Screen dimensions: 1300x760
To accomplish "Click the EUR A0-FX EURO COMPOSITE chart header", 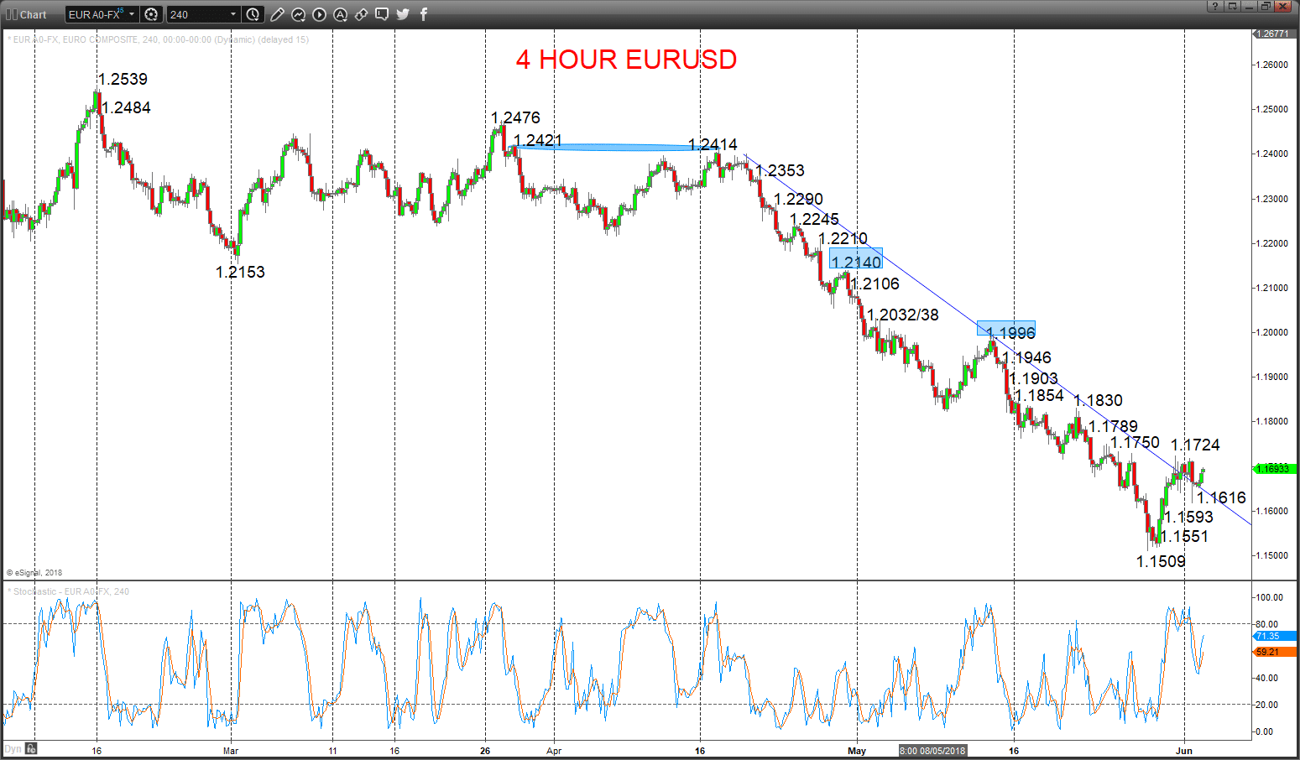I will 158,39.
